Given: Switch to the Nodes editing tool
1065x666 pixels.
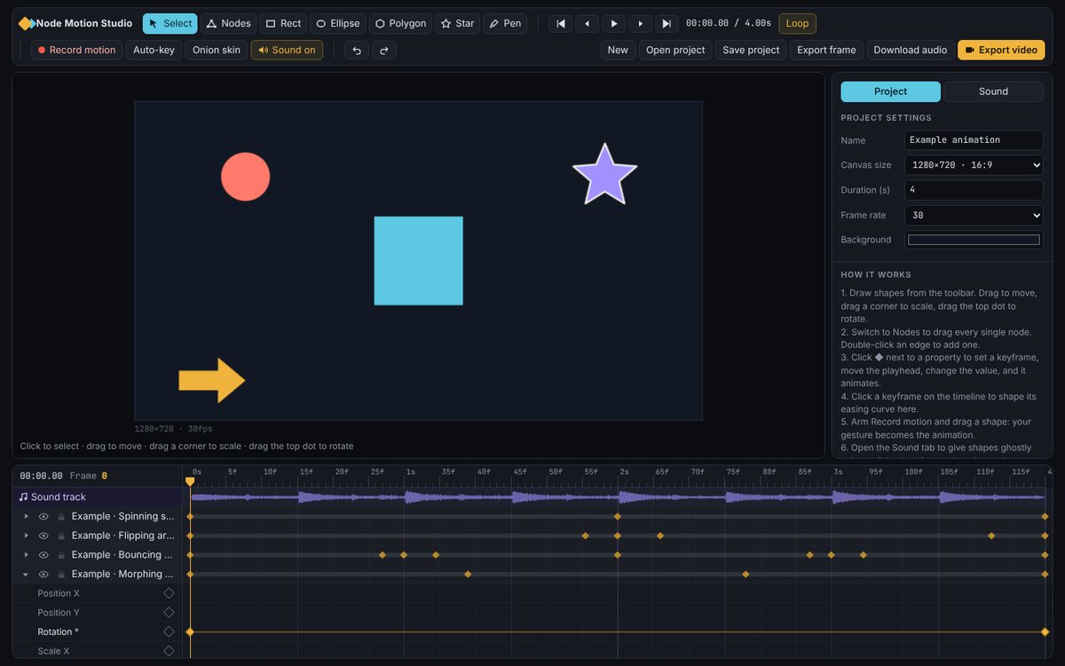Looking at the screenshot, I should coord(229,23).
